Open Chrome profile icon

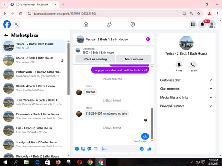tap(209, 14)
